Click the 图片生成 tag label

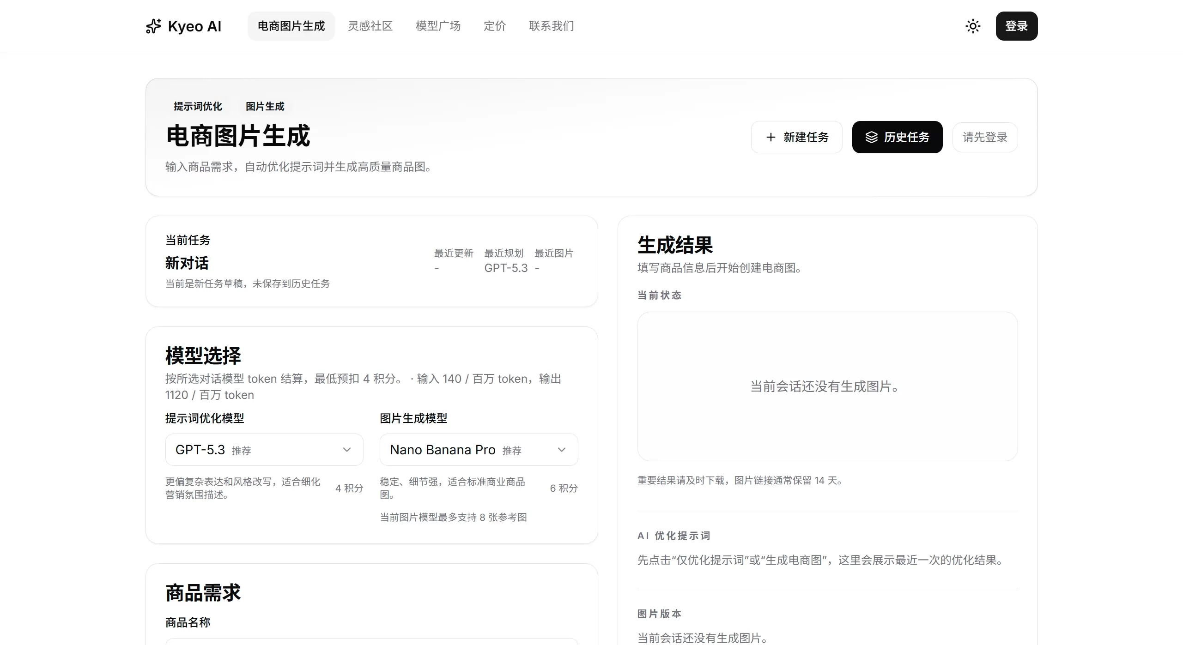click(x=265, y=107)
